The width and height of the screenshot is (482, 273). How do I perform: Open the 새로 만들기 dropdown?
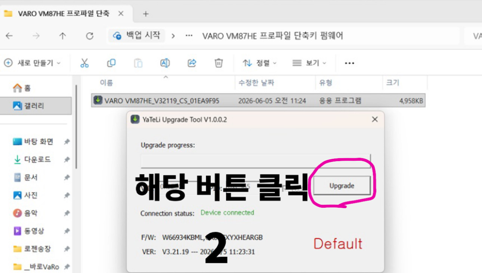point(32,63)
